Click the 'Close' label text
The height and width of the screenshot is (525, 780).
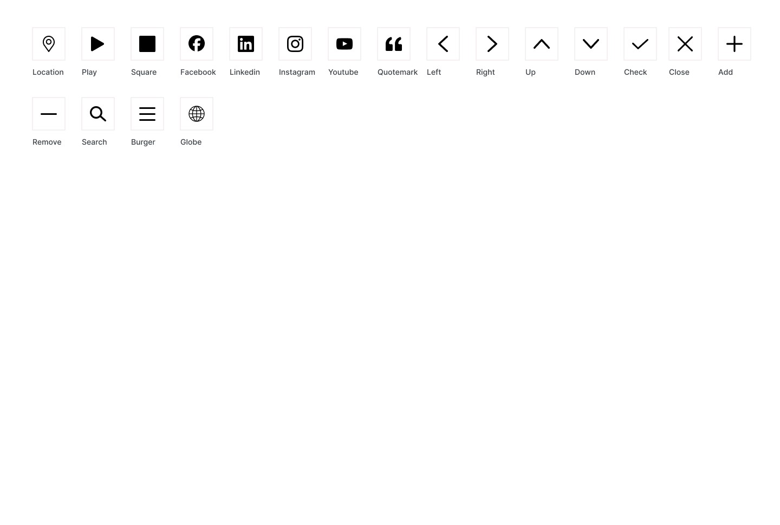pos(679,72)
